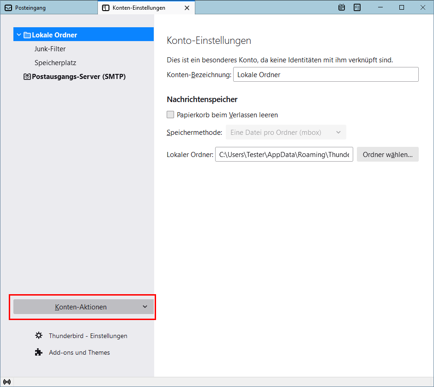Click the gear icon for Thunderbird settings
This screenshot has width=434, height=387.
coord(39,336)
